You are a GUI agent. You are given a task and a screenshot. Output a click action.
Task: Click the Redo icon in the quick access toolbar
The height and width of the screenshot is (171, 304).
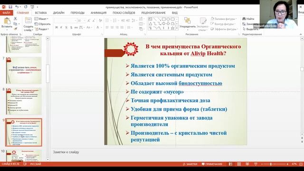pos(26,7)
